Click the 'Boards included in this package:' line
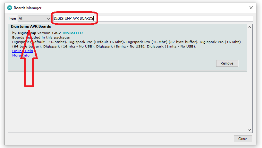 point(41,38)
